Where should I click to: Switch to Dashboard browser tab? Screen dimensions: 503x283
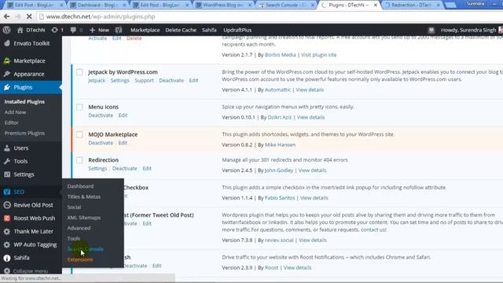coord(97,5)
